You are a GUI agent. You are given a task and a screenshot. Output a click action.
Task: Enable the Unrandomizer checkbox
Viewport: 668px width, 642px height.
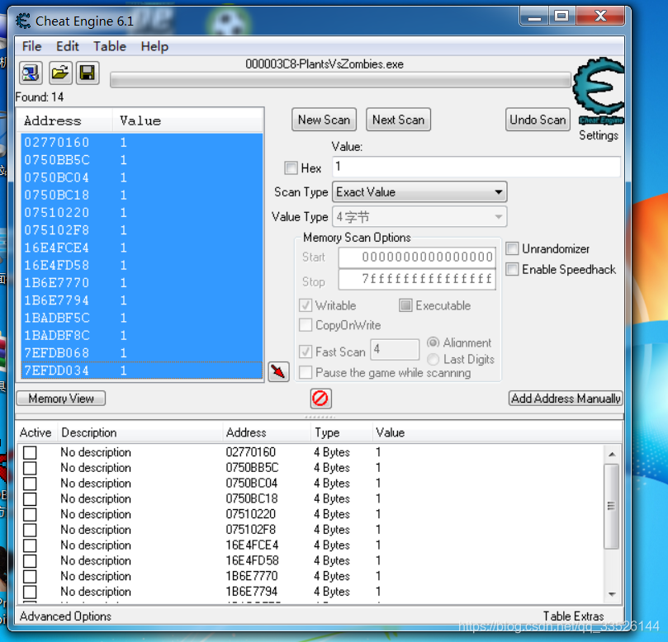(x=512, y=248)
